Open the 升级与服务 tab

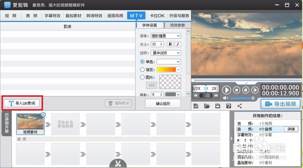(x=179, y=16)
